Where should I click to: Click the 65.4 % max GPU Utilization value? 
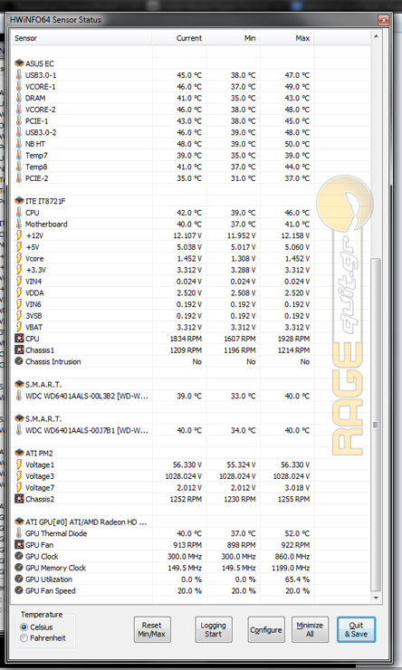[x=296, y=579]
